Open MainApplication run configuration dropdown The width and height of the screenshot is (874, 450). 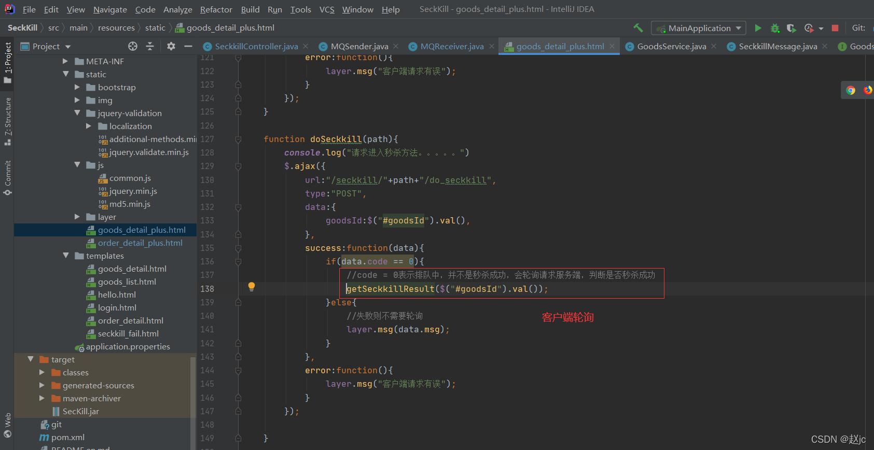coord(699,28)
